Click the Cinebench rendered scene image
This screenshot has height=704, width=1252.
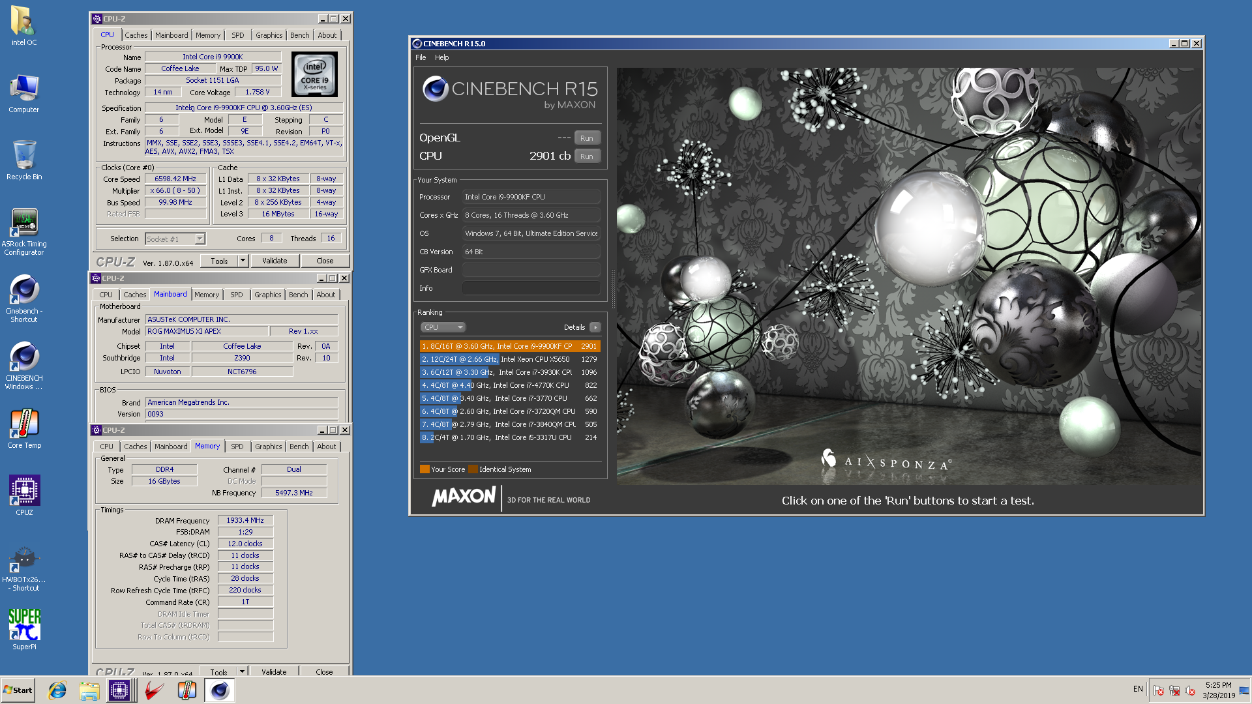tap(909, 276)
